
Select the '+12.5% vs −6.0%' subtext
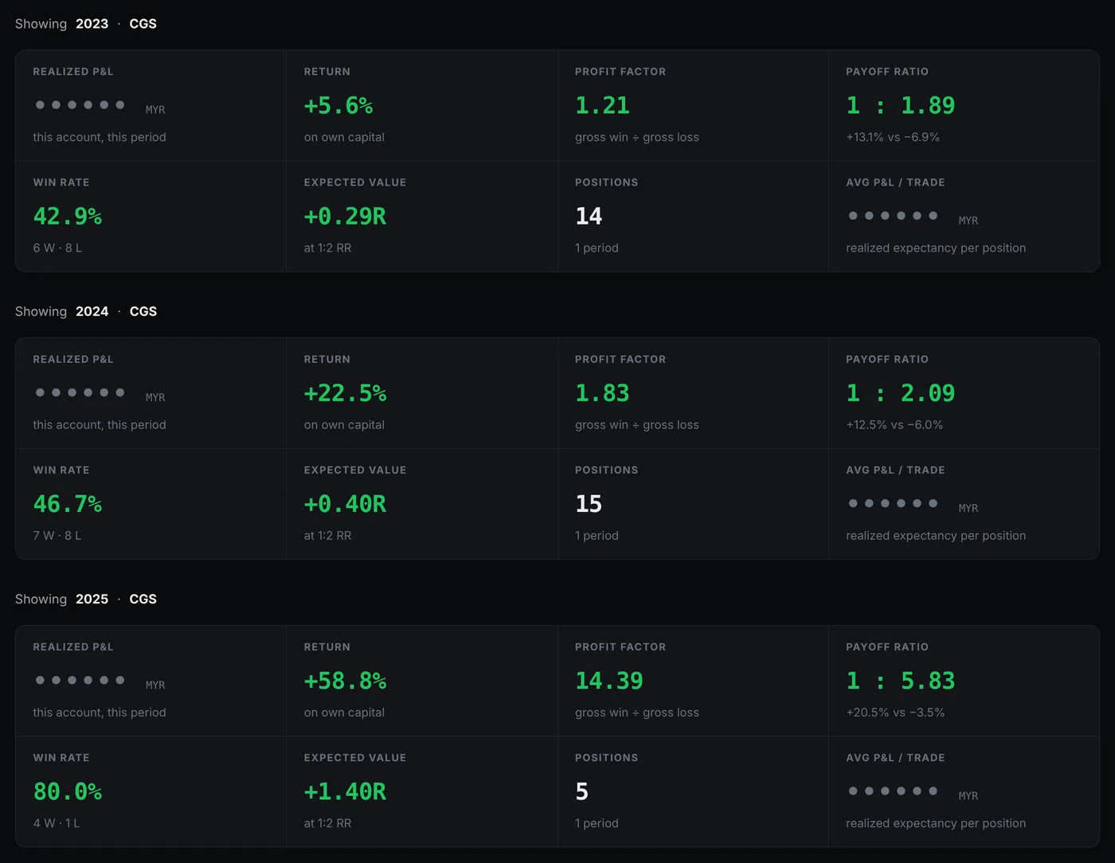[x=894, y=424]
